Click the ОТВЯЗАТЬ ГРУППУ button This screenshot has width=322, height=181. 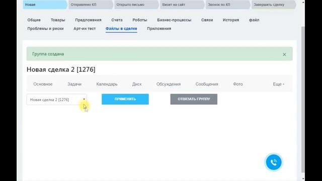pyautogui.click(x=194, y=99)
